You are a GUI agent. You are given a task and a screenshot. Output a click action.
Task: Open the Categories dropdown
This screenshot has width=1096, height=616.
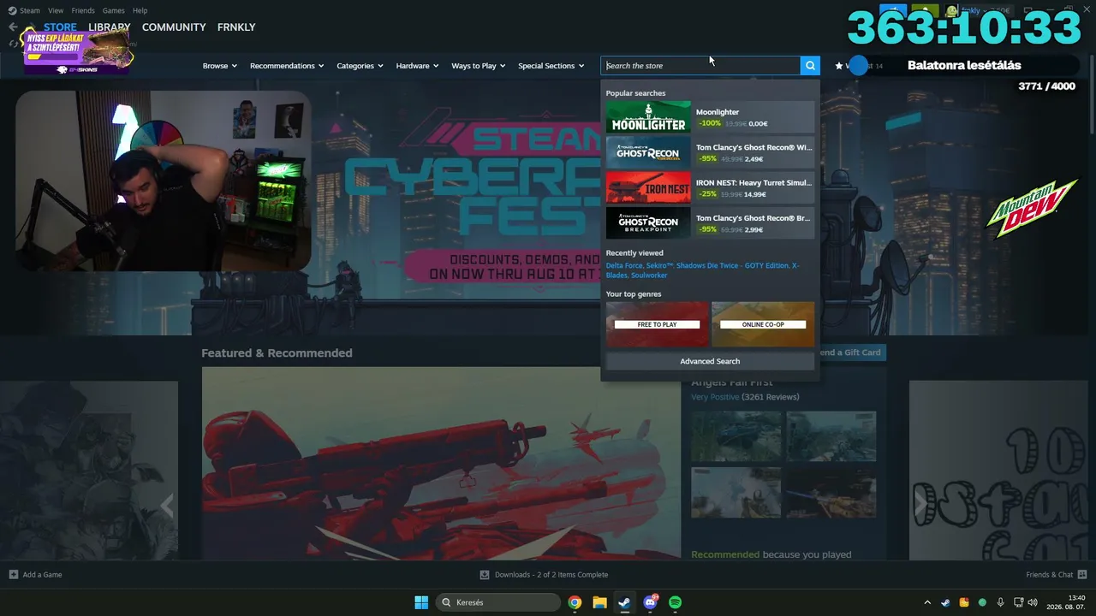[x=360, y=66]
